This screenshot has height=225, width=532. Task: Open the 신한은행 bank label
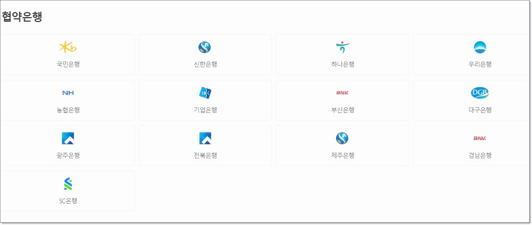tap(205, 64)
